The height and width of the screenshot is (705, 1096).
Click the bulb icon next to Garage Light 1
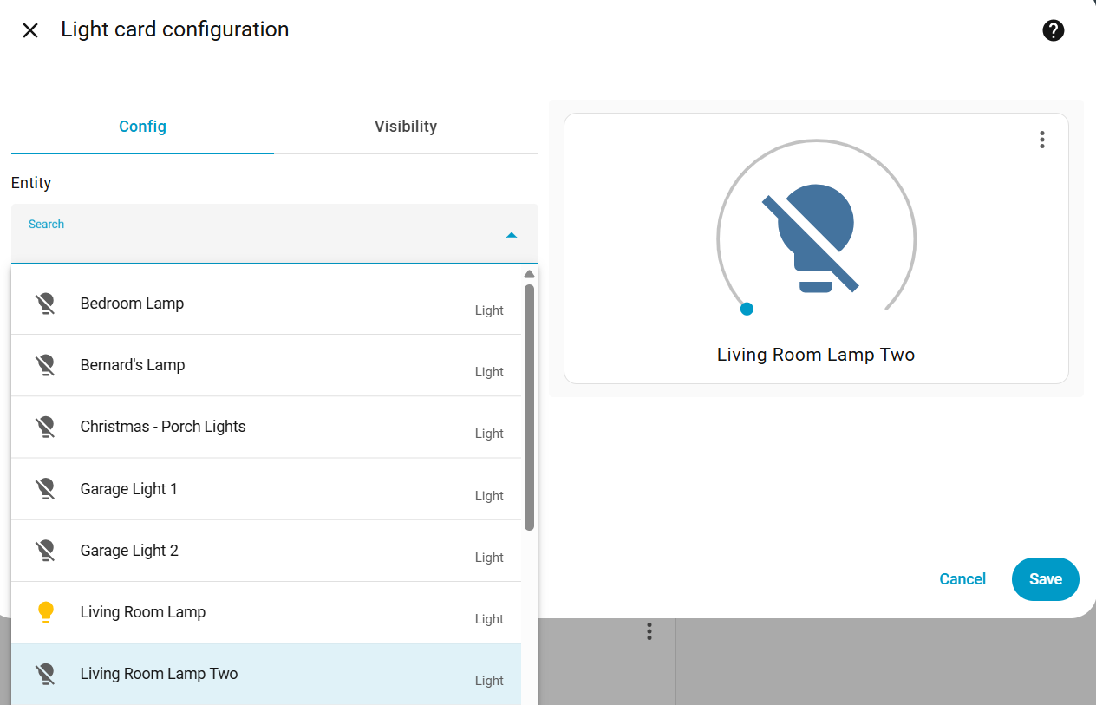45,488
